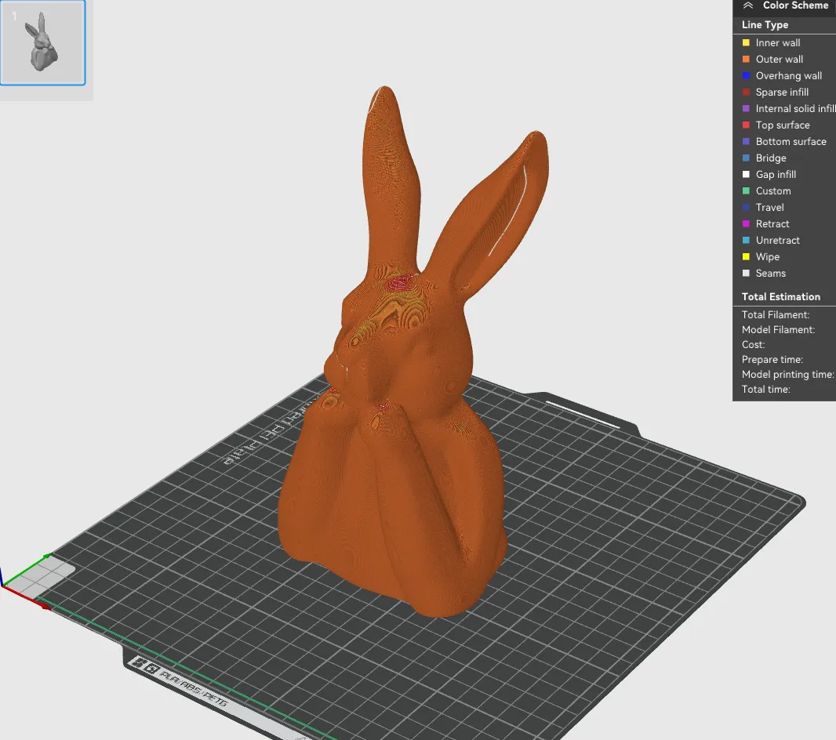Toggle visibility of Inner wall lines
Screen dimensions: 836x740
(x=746, y=42)
